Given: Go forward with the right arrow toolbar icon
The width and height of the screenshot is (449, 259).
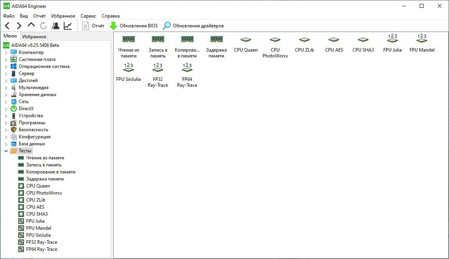Looking at the screenshot, I should click(19, 26).
